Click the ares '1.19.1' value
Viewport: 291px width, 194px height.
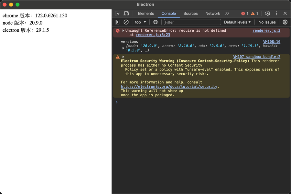coord(250,46)
